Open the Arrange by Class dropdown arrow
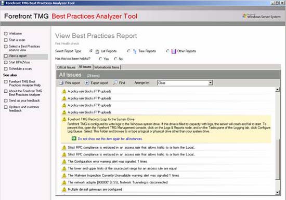 (x=210, y=83)
